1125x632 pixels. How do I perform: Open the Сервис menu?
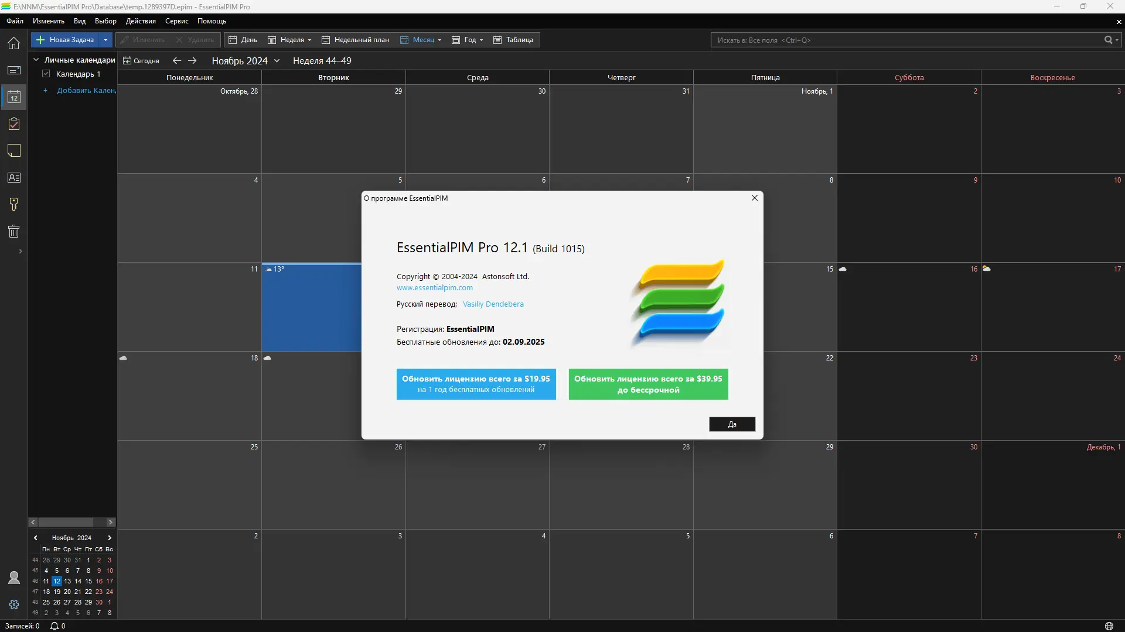pos(176,21)
